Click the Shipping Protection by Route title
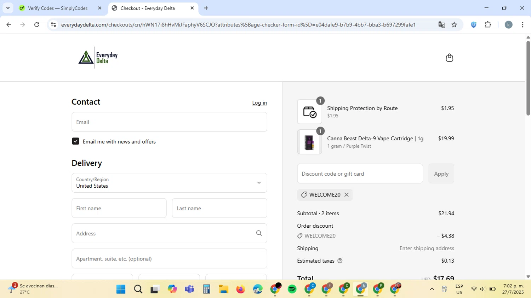The image size is (531, 298). (x=362, y=108)
